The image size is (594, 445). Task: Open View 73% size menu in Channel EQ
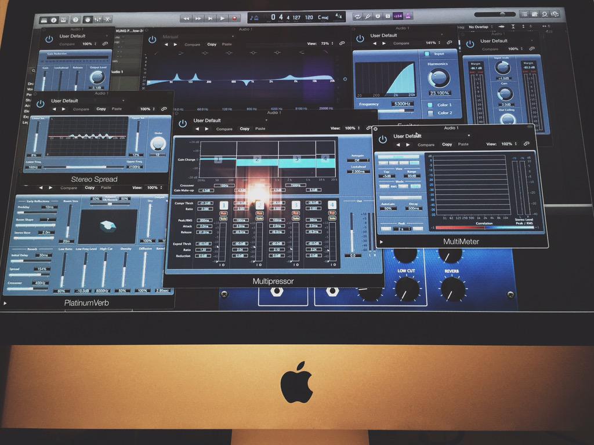[327, 43]
